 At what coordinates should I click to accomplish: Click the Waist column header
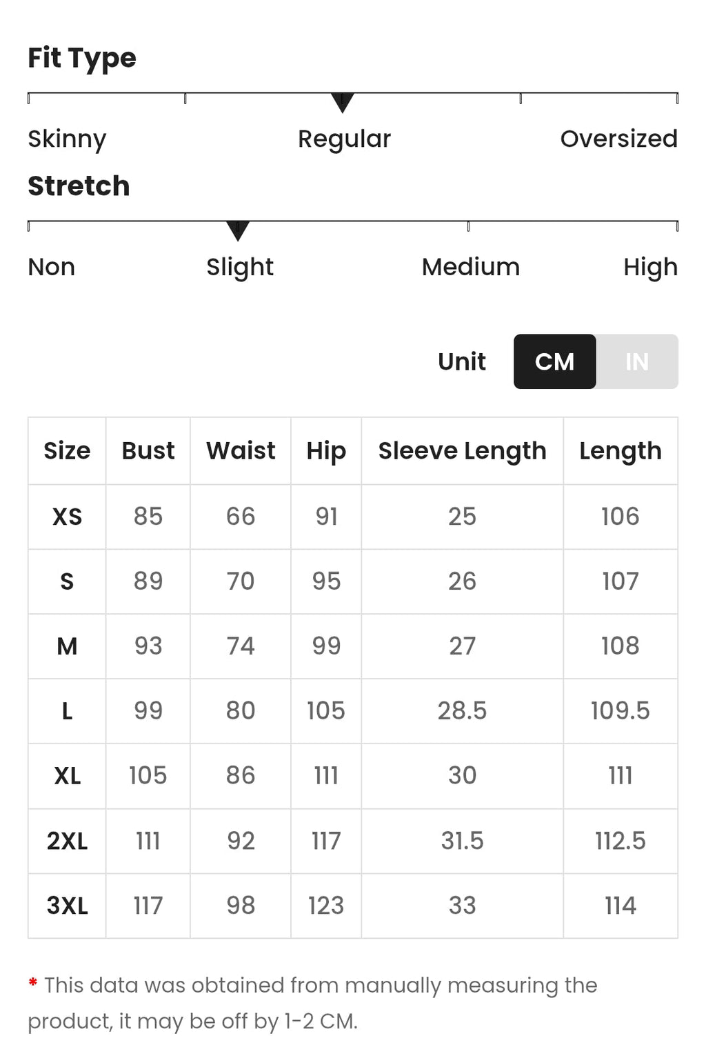pos(241,450)
